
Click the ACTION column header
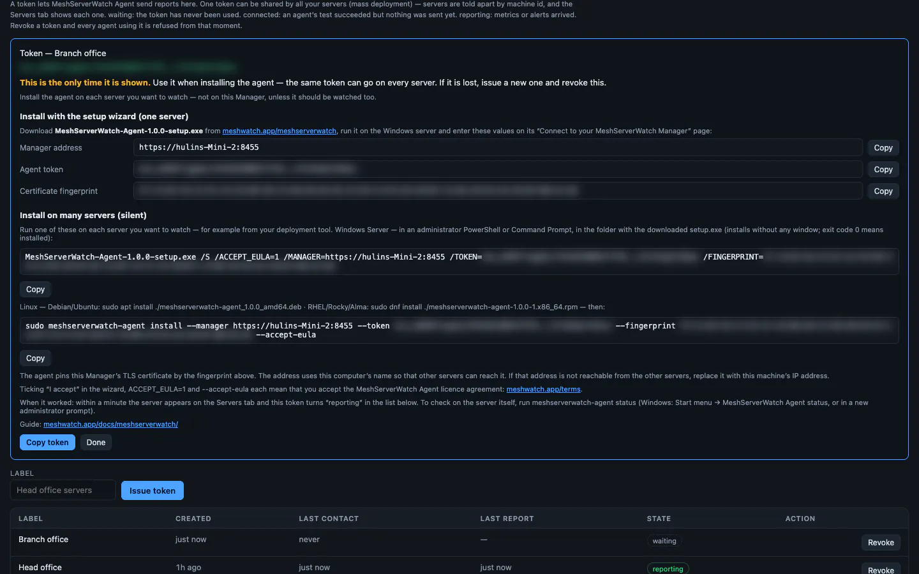[x=800, y=519]
